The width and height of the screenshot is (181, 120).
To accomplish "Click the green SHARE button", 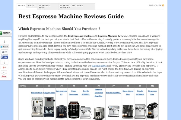I will [x=5, y=33].
